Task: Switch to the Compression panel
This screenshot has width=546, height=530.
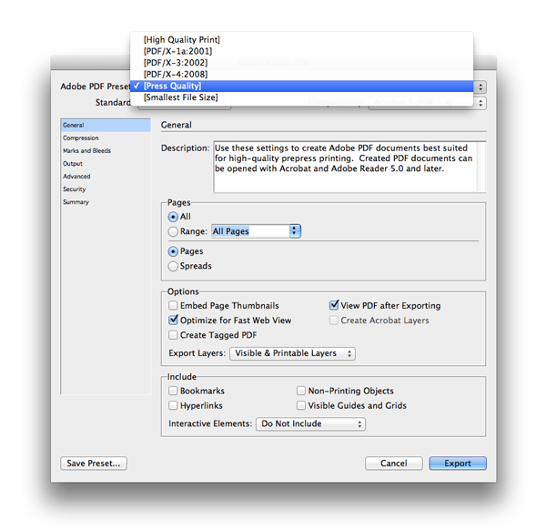Action: pyautogui.click(x=106, y=138)
